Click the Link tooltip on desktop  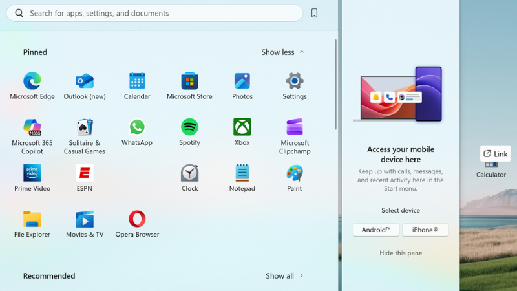coord(495,154)
